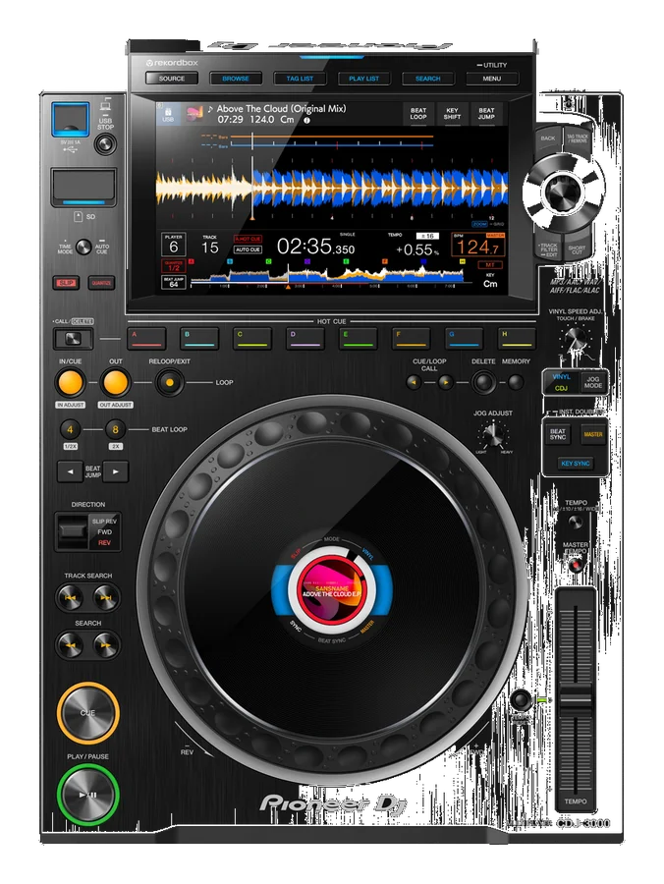Push the TAG TRACK/REMOVE button
Viewport: 664px width, 884px height.
point(578,138)
